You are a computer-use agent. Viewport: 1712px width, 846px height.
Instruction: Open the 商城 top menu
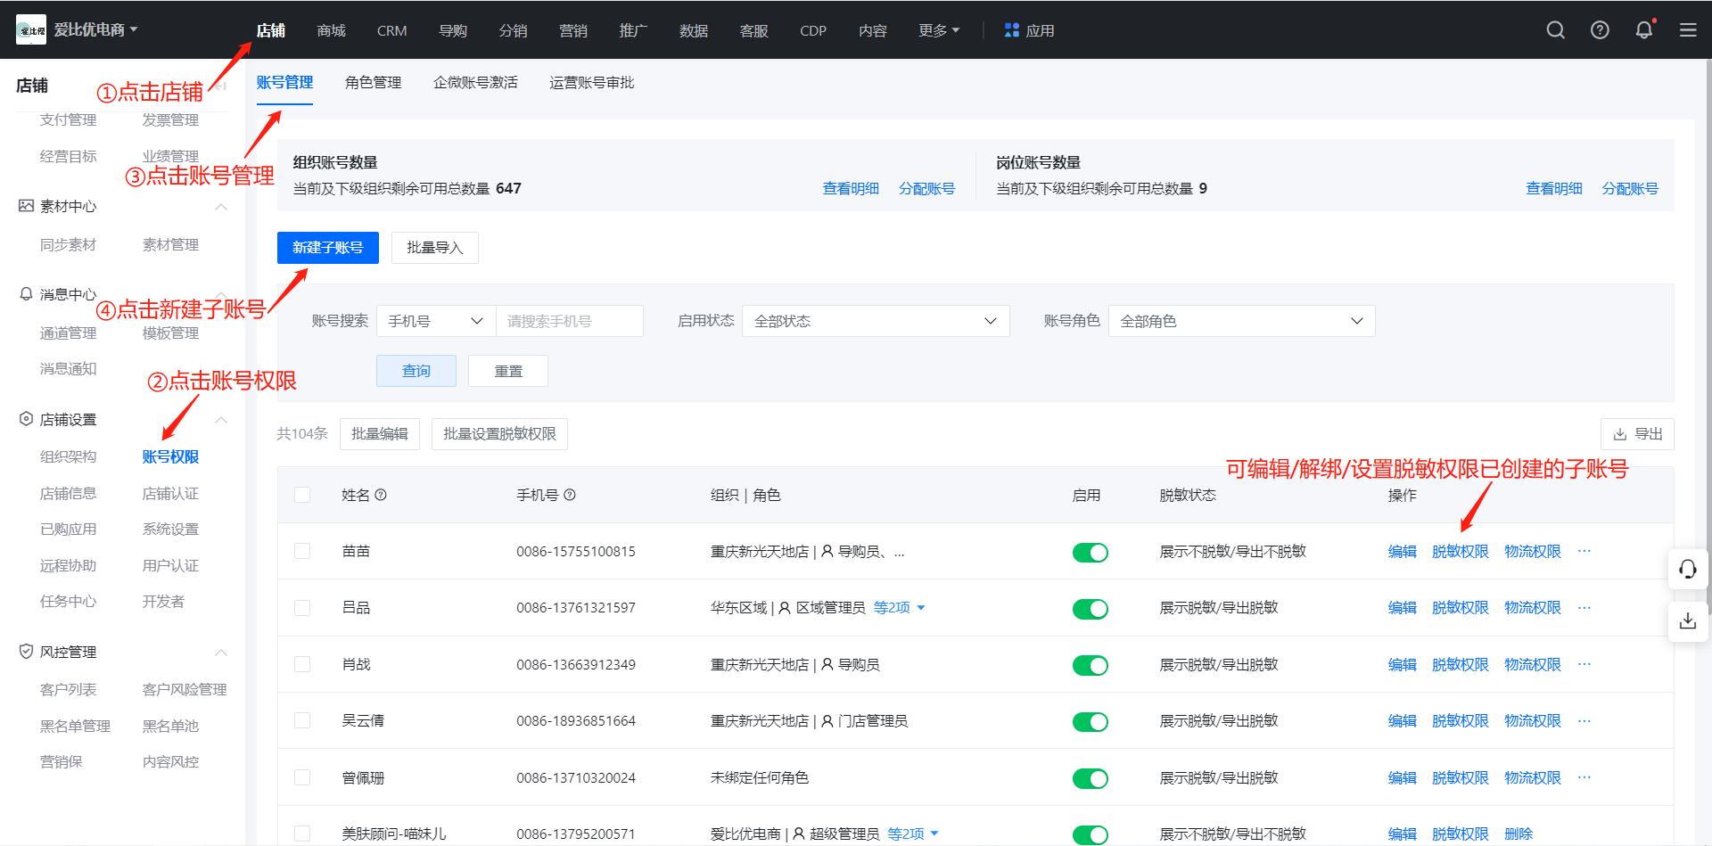point(331,30)
